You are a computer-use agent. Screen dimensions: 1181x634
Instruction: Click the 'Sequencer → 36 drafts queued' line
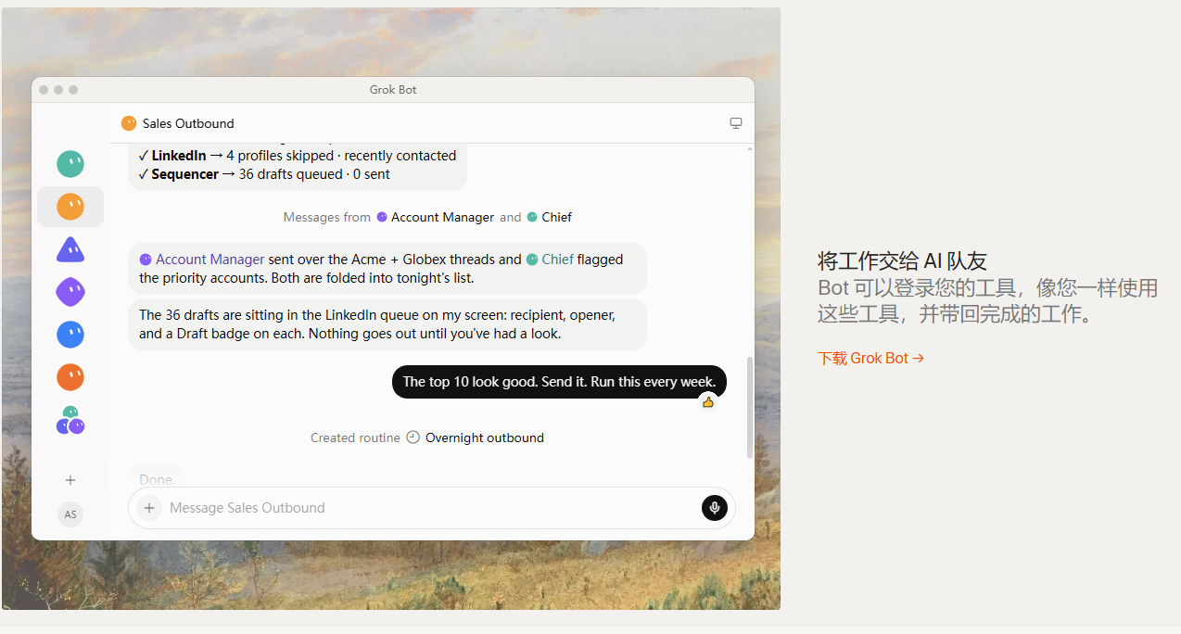[x=264, y=174]
